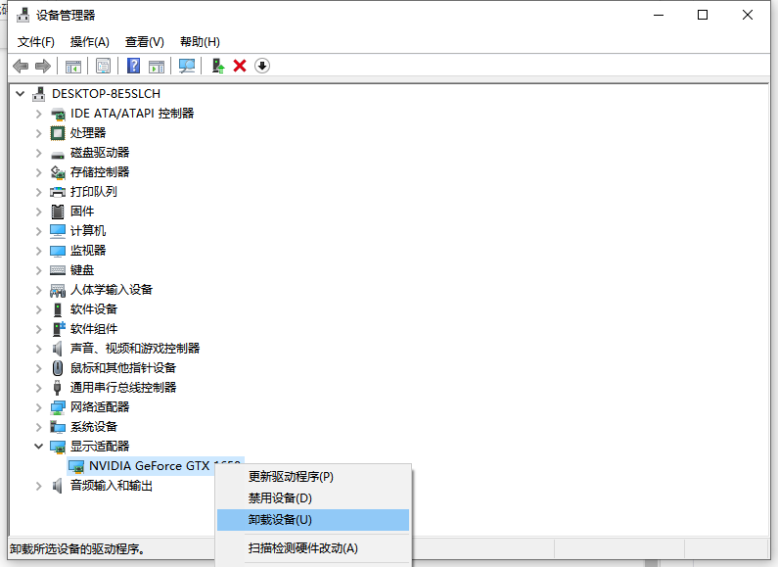Click the 存储控制器 storage controller icon
778x567 pixels.
point(58,172)
